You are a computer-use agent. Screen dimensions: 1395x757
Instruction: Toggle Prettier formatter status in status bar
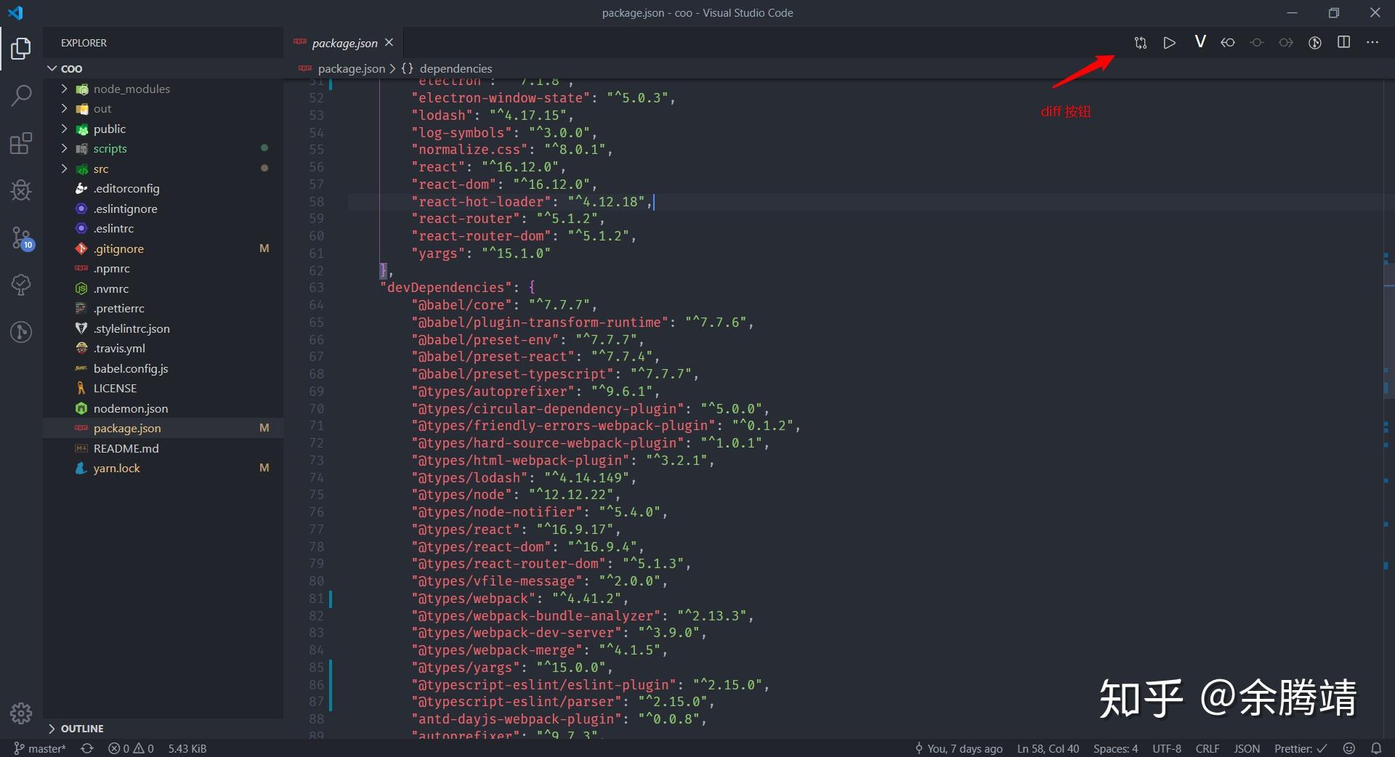point(1298,748)
